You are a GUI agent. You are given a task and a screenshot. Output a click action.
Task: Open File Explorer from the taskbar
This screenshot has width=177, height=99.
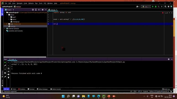pyautogui.click(x=84, y=96)
